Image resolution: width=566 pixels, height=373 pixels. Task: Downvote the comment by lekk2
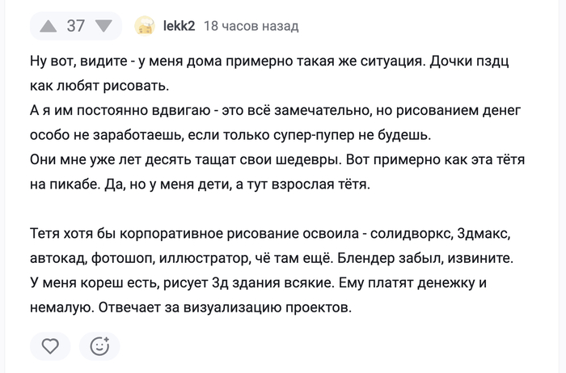coord(103,26)
